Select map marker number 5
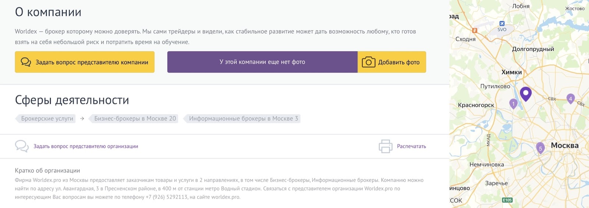The image size is (589, 208). pos(540,149)
